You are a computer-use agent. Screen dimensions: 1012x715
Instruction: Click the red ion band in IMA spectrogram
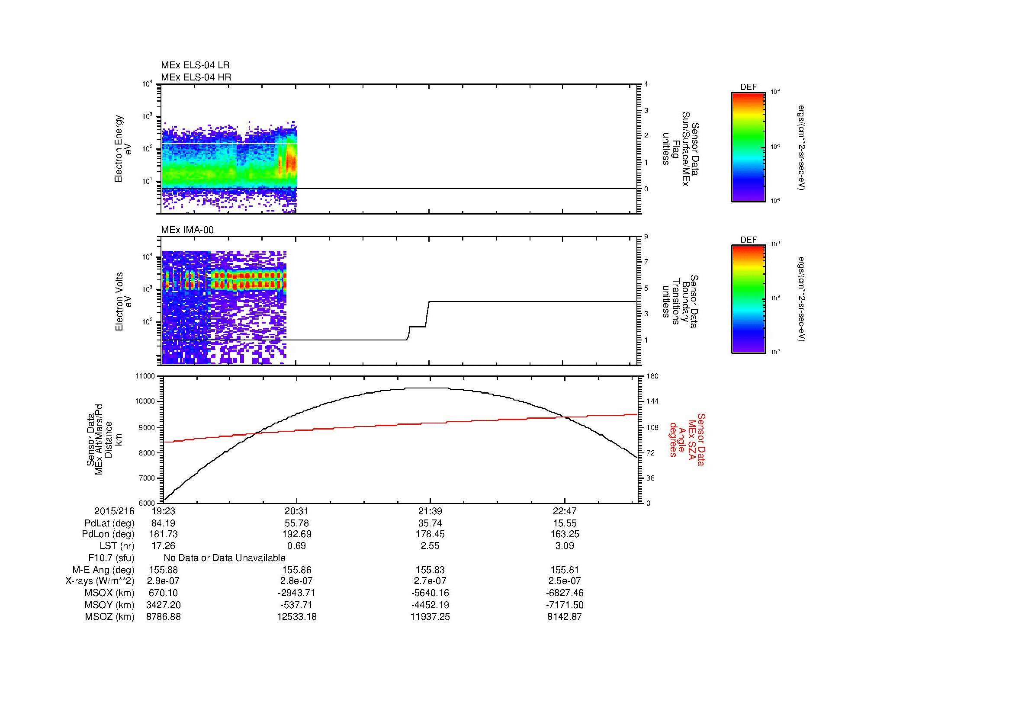click(249, 281)
